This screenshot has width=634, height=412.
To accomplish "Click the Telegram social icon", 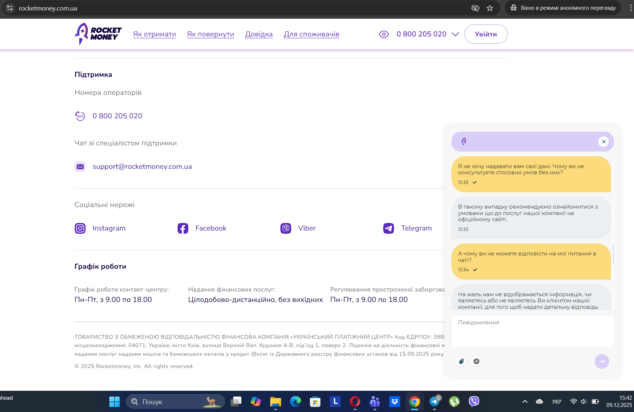I will coord(389,228).
